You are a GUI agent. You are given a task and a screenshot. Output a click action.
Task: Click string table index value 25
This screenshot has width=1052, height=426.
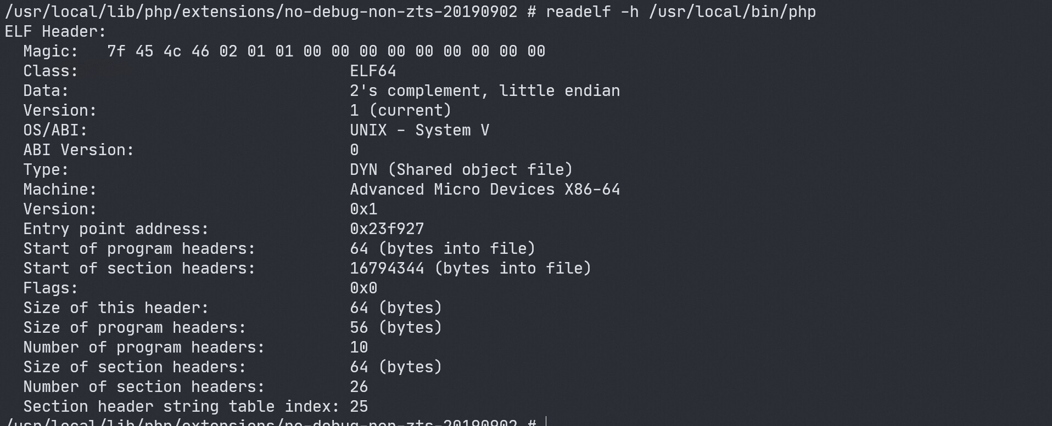(x=359, y=406)
